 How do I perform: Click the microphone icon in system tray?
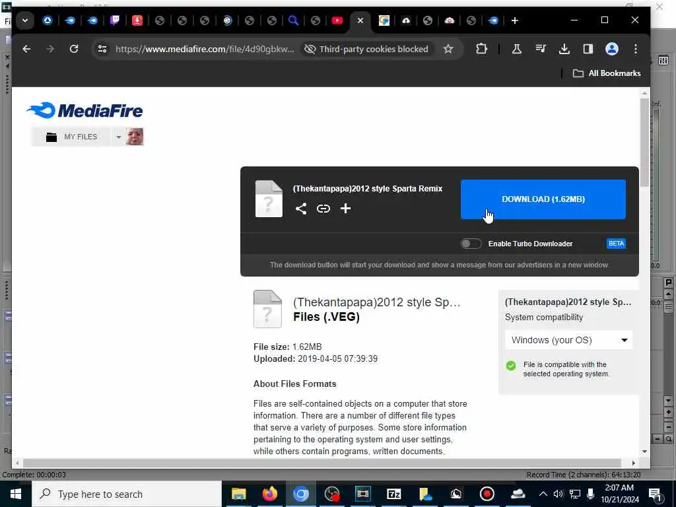pos(591,494)
